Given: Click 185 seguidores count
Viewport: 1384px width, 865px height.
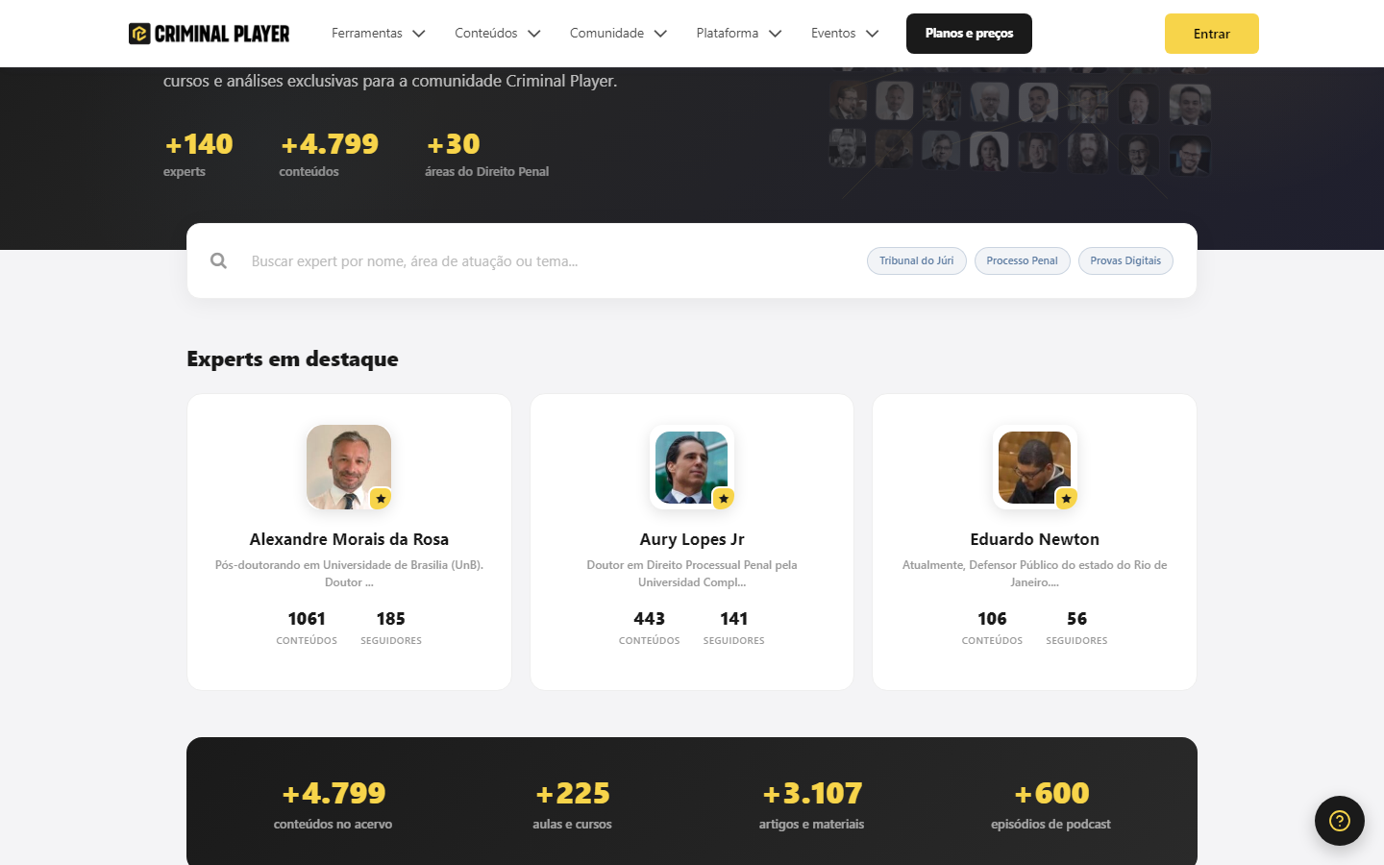Looking at the screenshot, I should [x=391, y=627].
